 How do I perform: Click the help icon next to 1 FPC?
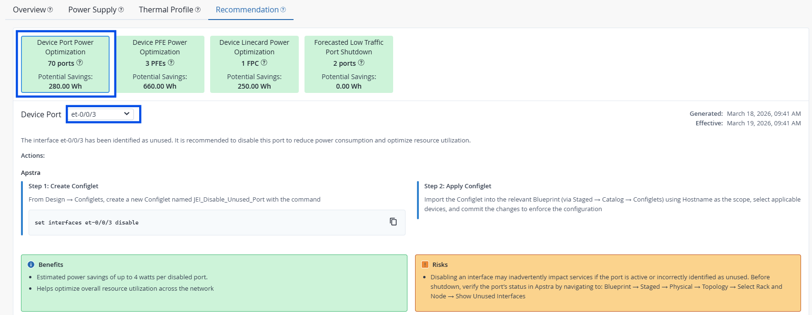click(264, 63)
